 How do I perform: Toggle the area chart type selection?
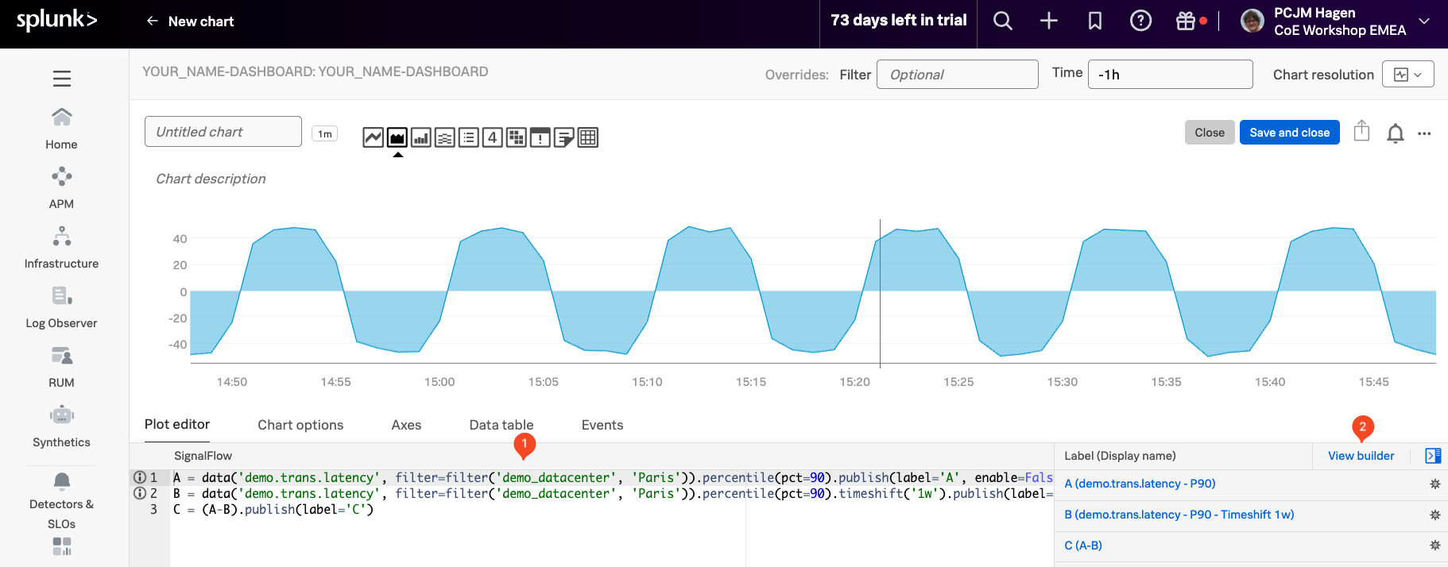click(397, 137)
